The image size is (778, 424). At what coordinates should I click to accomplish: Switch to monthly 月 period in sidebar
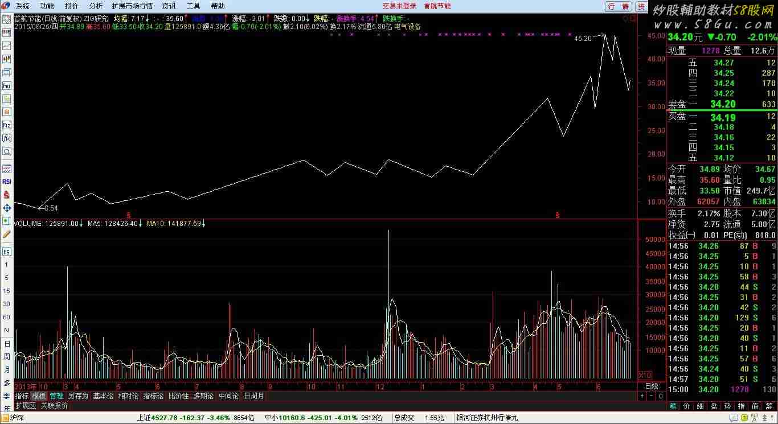point(7,369)
